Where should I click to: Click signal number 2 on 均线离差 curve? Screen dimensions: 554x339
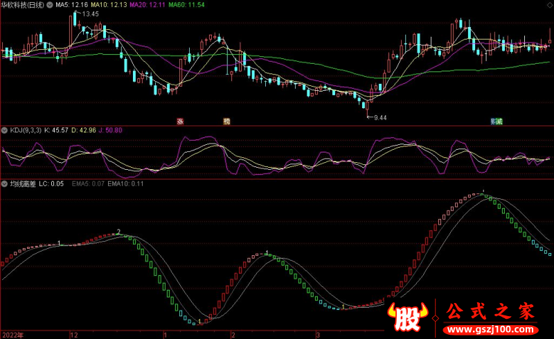pos(118,232)
